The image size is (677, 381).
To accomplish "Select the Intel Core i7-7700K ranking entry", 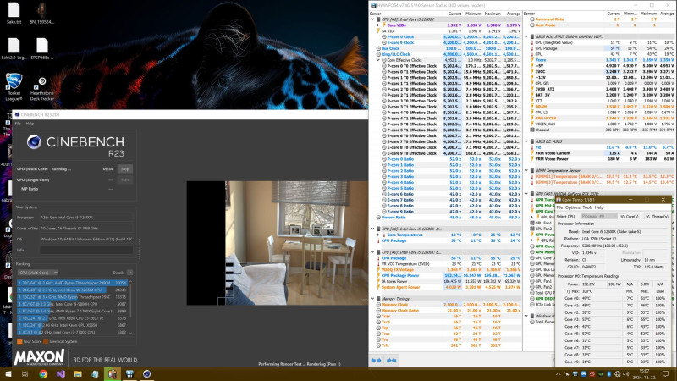I will [x=72, y=332].
